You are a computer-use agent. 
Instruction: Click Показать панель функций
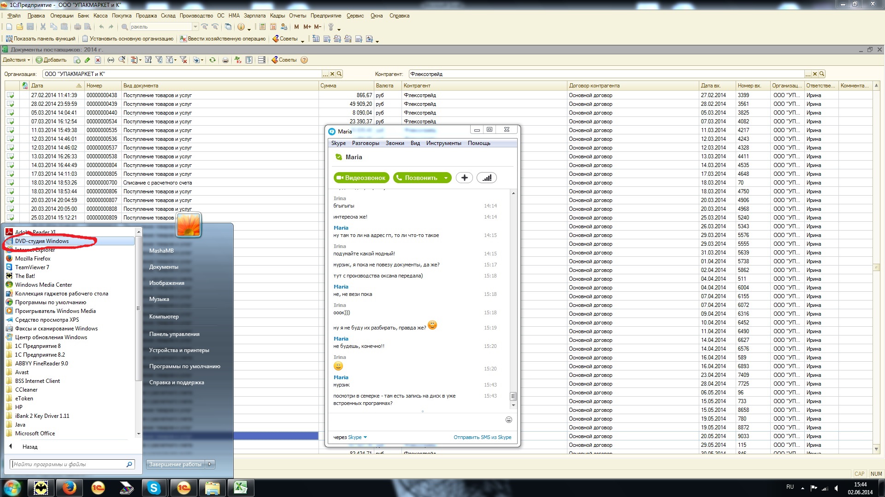[41, 39]
